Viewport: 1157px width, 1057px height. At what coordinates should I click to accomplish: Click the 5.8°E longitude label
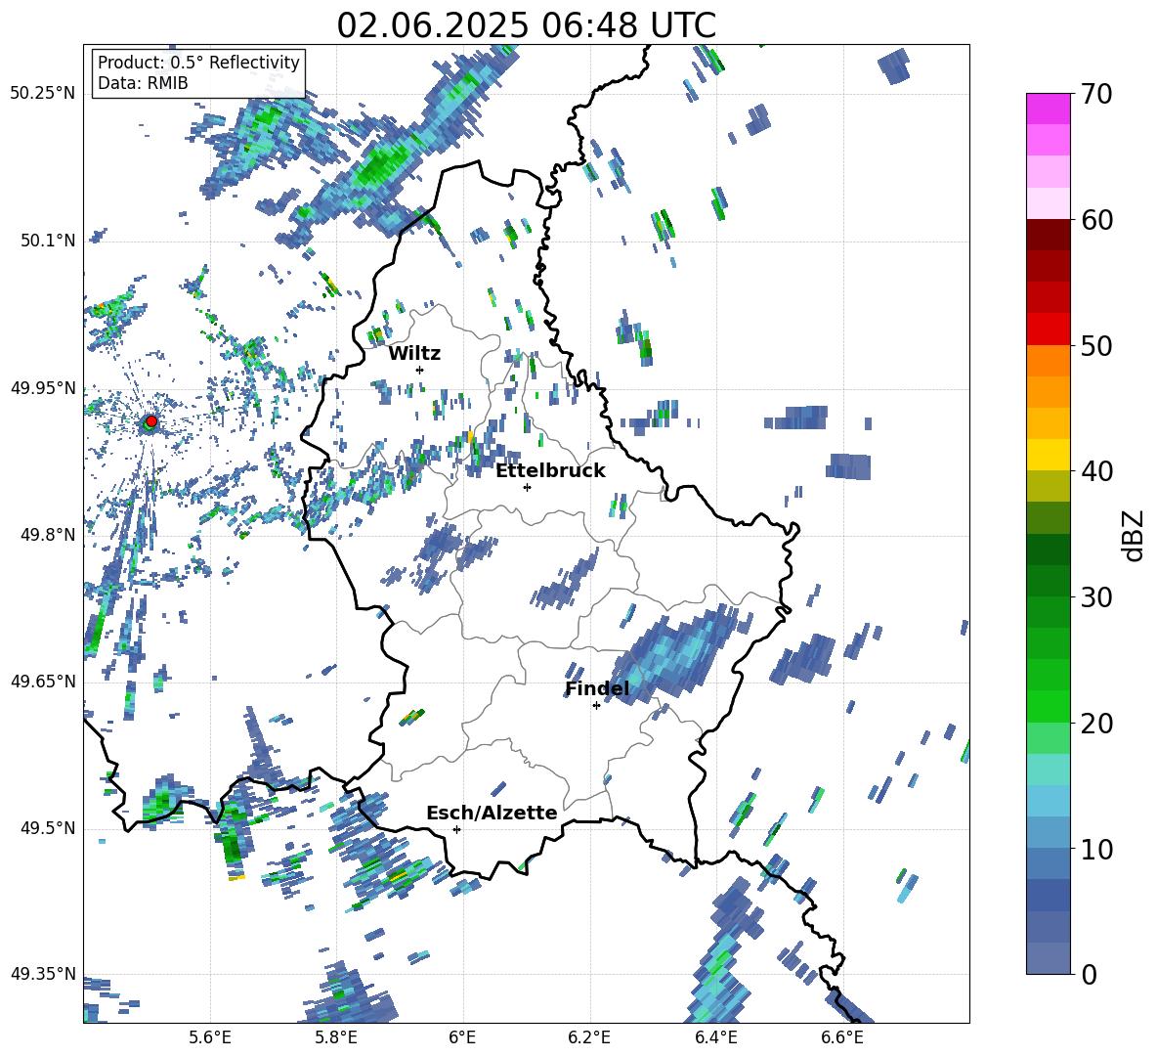(x=336, y=1037)
